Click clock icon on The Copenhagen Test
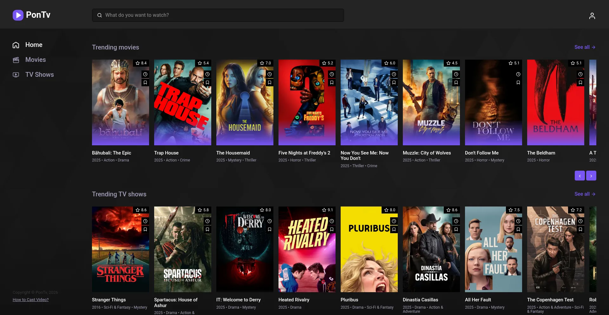This screenshot has width=609, height=315. click(x=580, y=221)
